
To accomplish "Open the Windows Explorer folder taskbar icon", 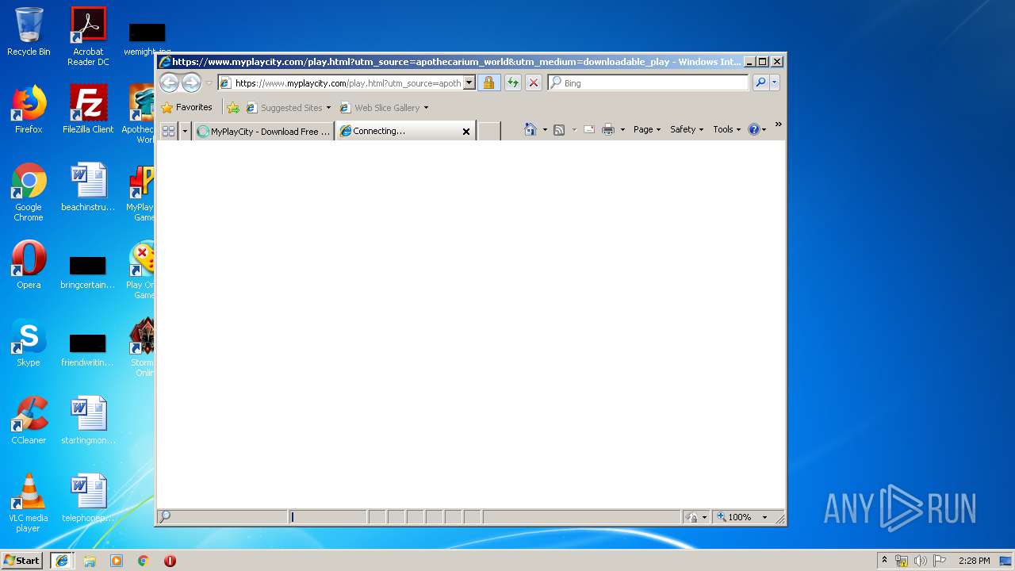I will pos(90,561).
